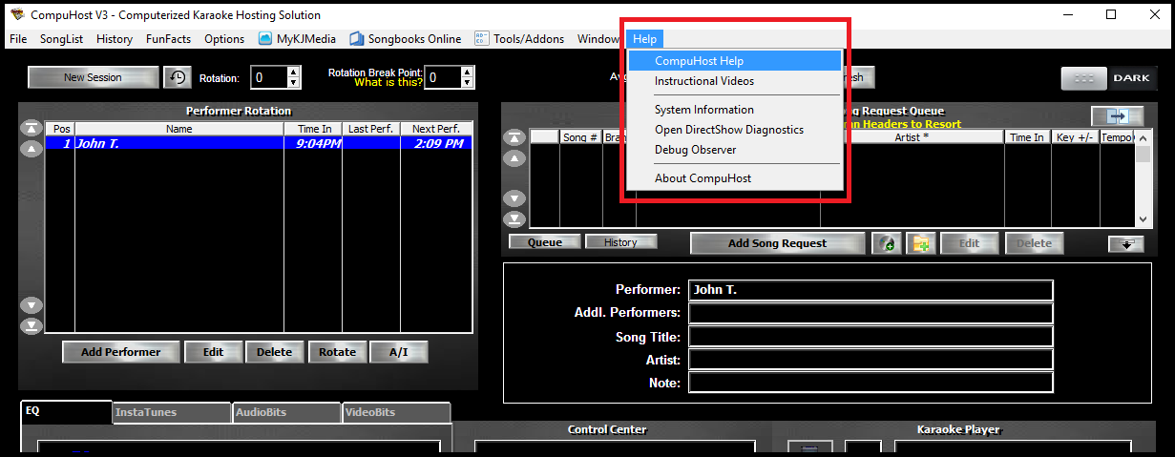Toggle the DARK theme switch
This screenshot has height=457, width=1175.
click(1107, 78)
